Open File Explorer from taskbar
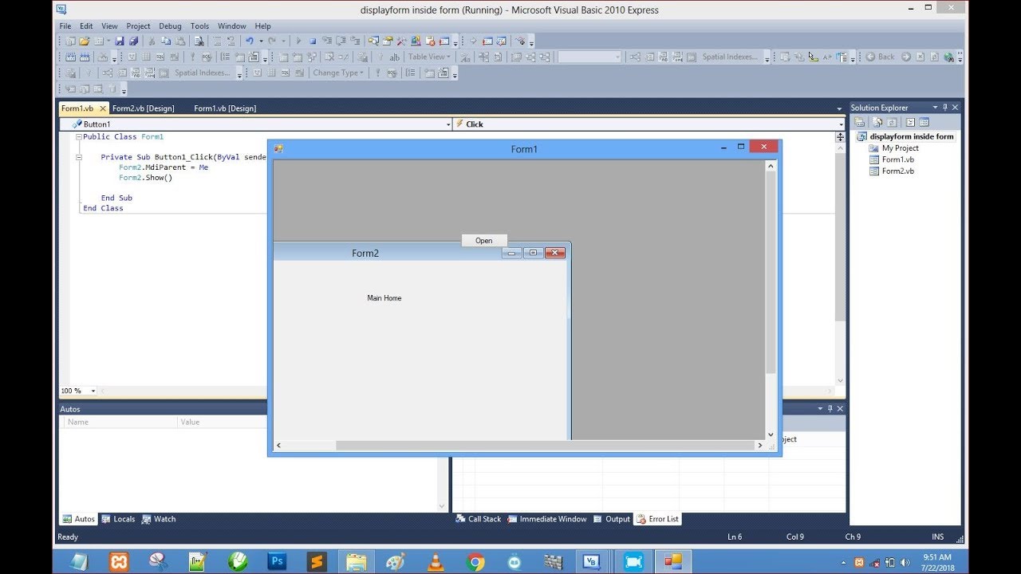This screenshot has width=1021, height=574. tap(356, 562)
